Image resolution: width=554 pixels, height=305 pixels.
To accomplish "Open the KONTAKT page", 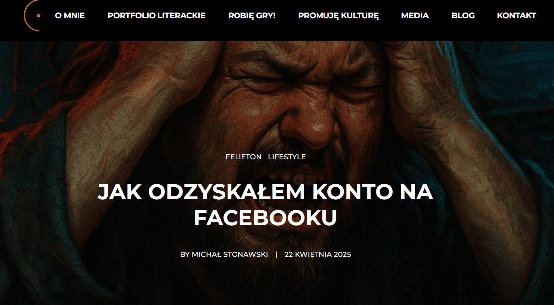I will [x=516, y=15].
